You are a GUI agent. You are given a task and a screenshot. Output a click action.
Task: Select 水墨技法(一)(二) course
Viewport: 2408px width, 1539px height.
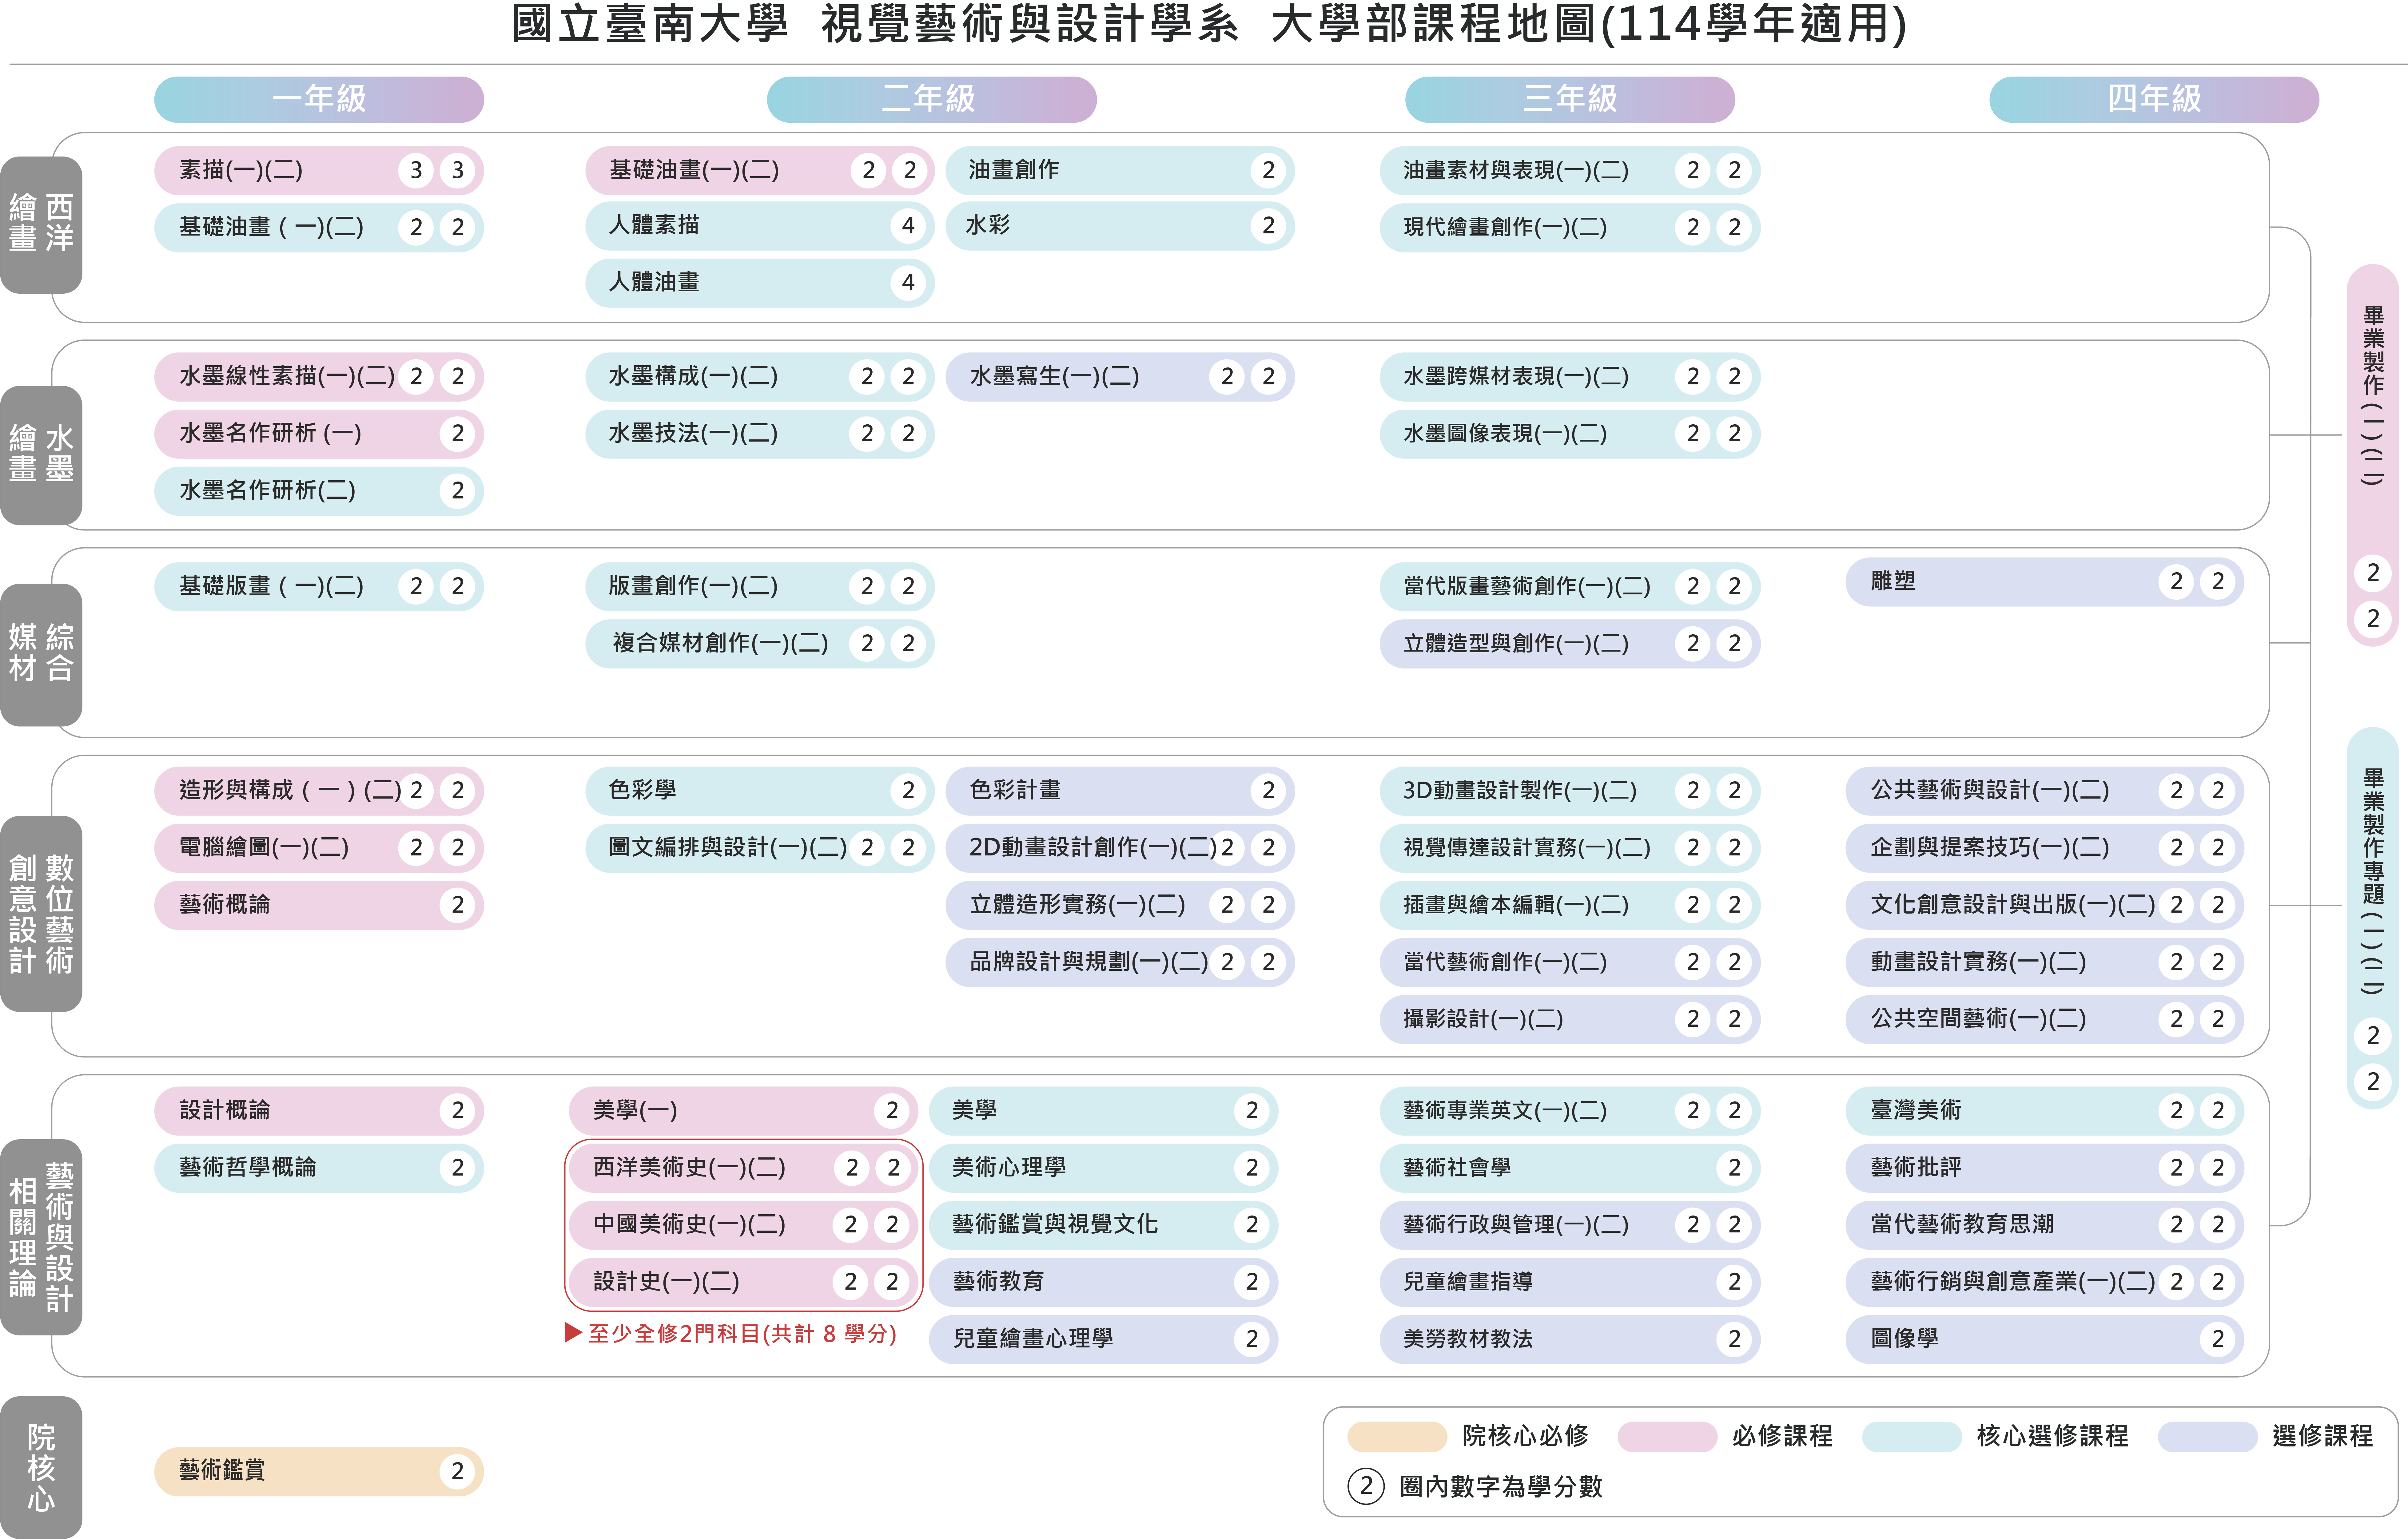[760, 434]
